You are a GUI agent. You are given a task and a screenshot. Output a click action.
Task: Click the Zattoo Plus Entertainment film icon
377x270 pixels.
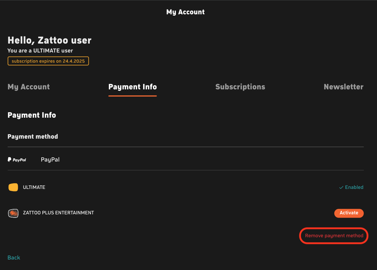pos(13,213)
